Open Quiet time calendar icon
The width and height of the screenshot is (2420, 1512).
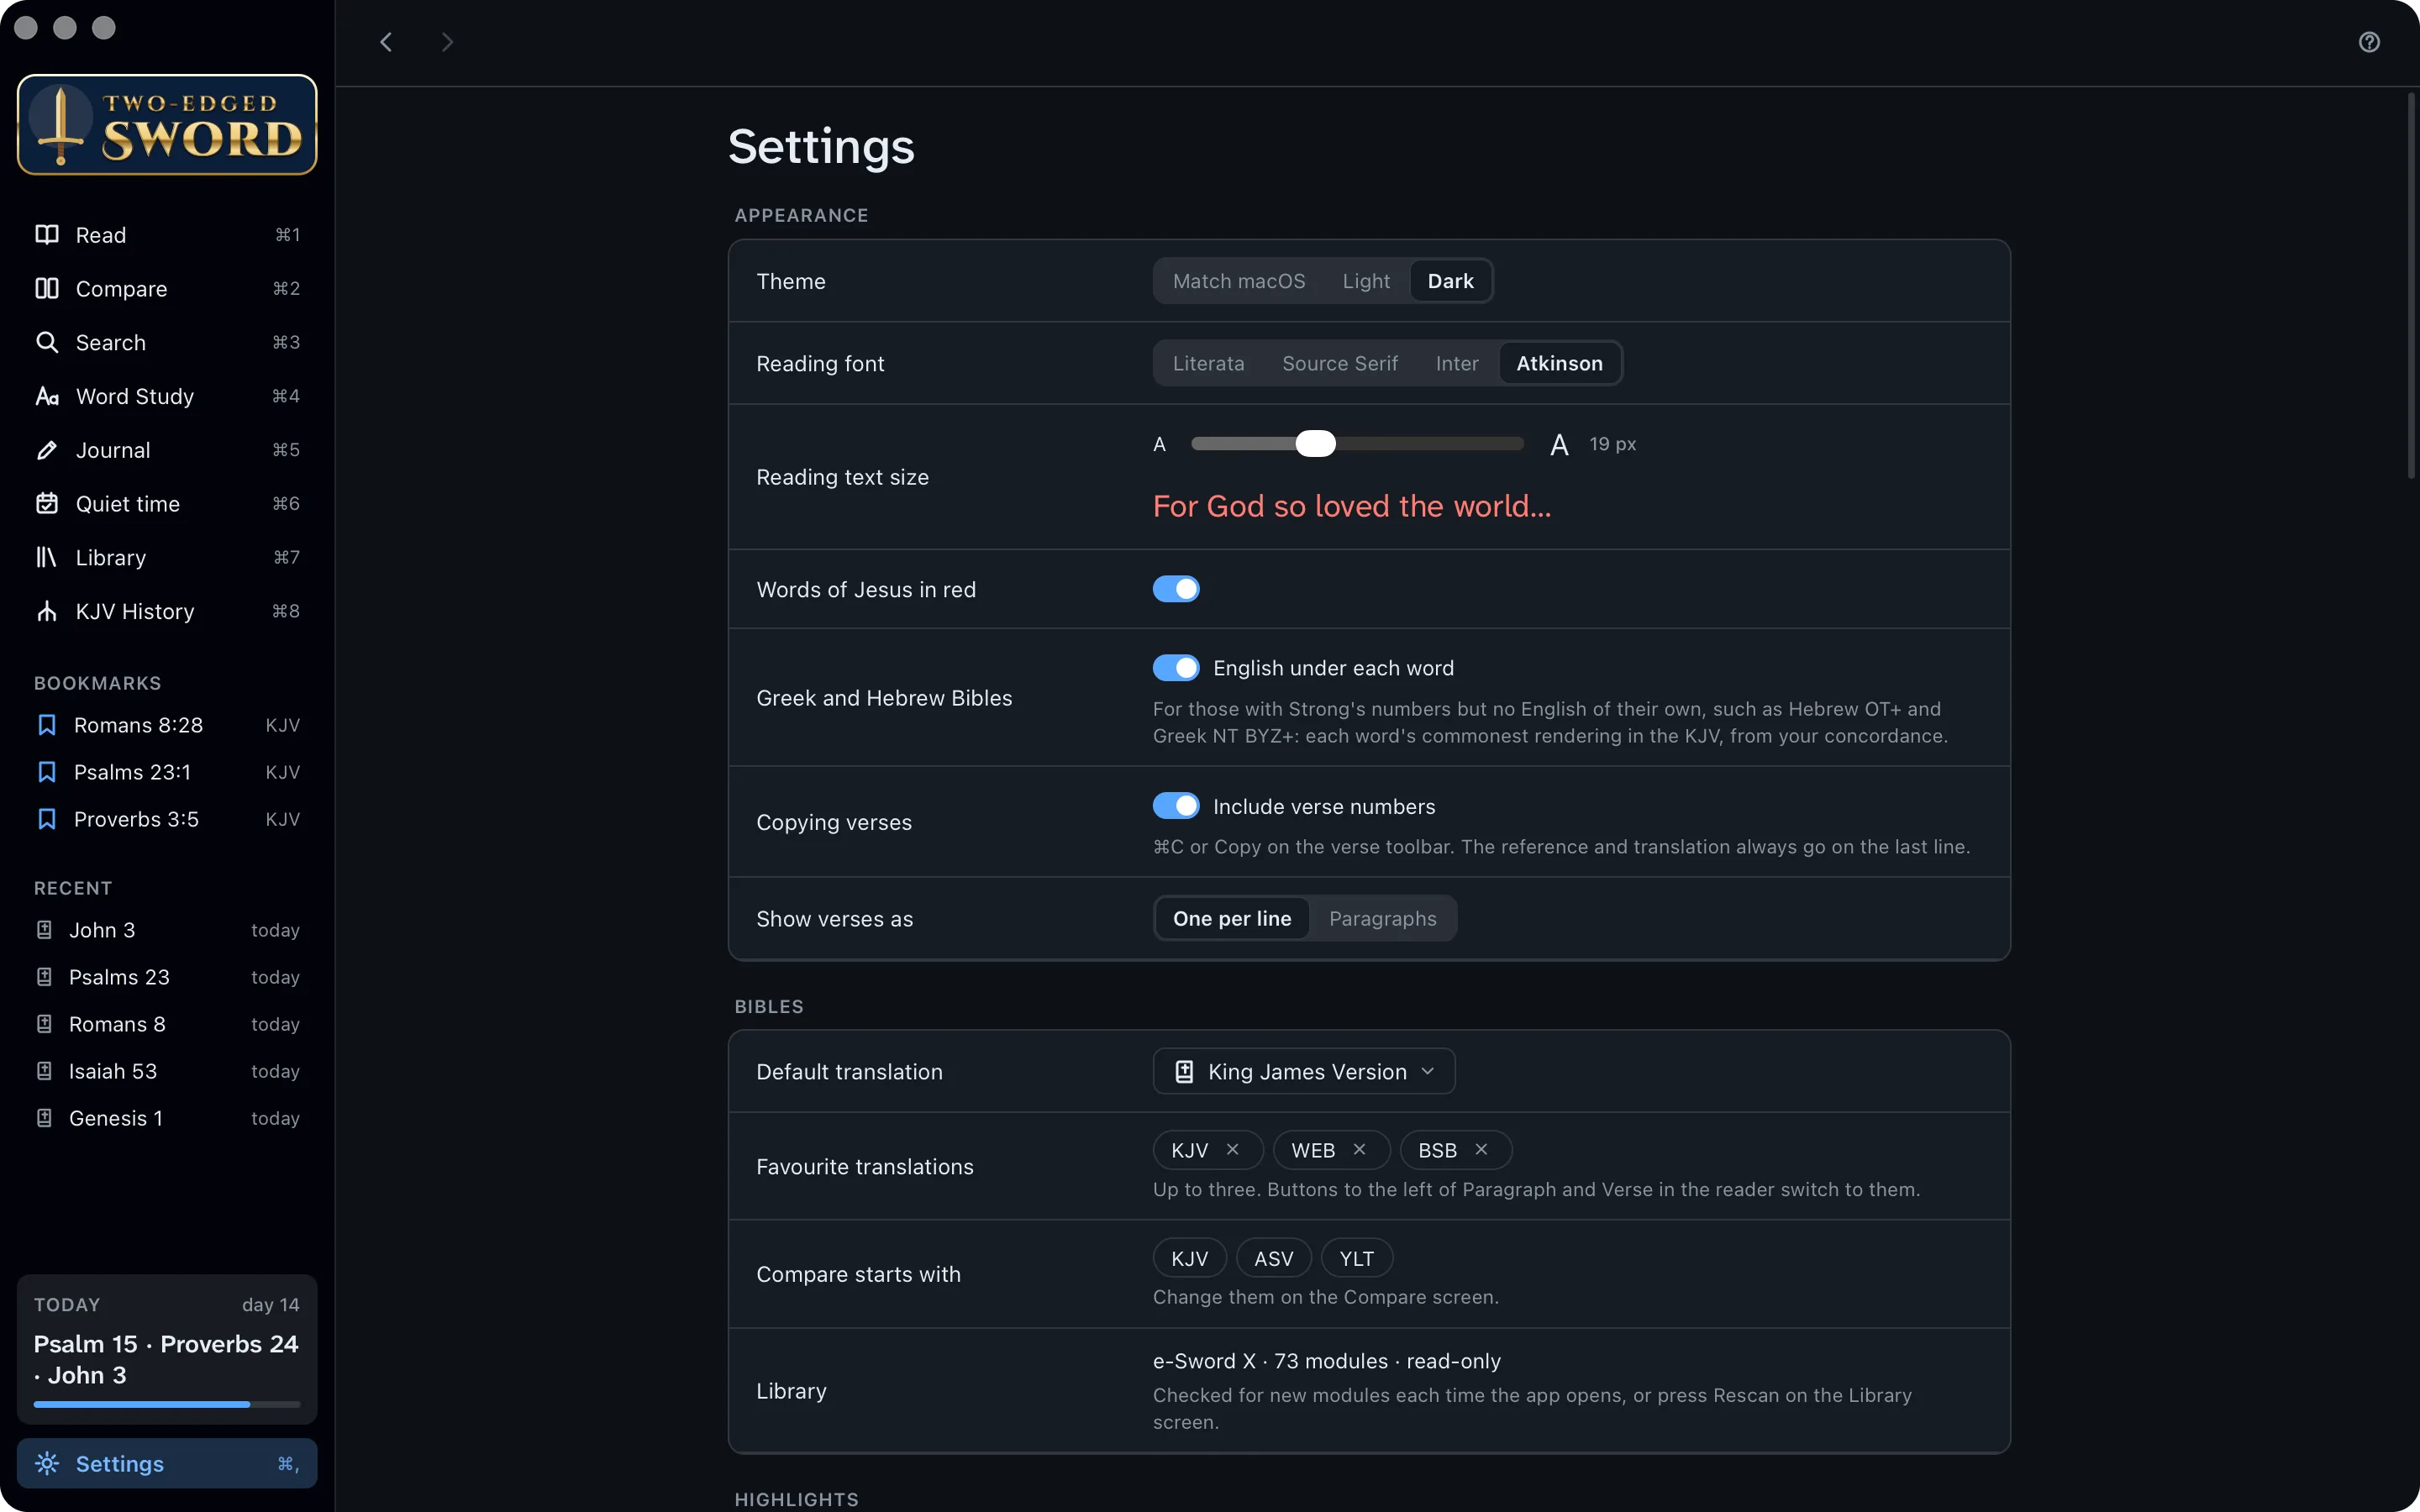[47, 504]
